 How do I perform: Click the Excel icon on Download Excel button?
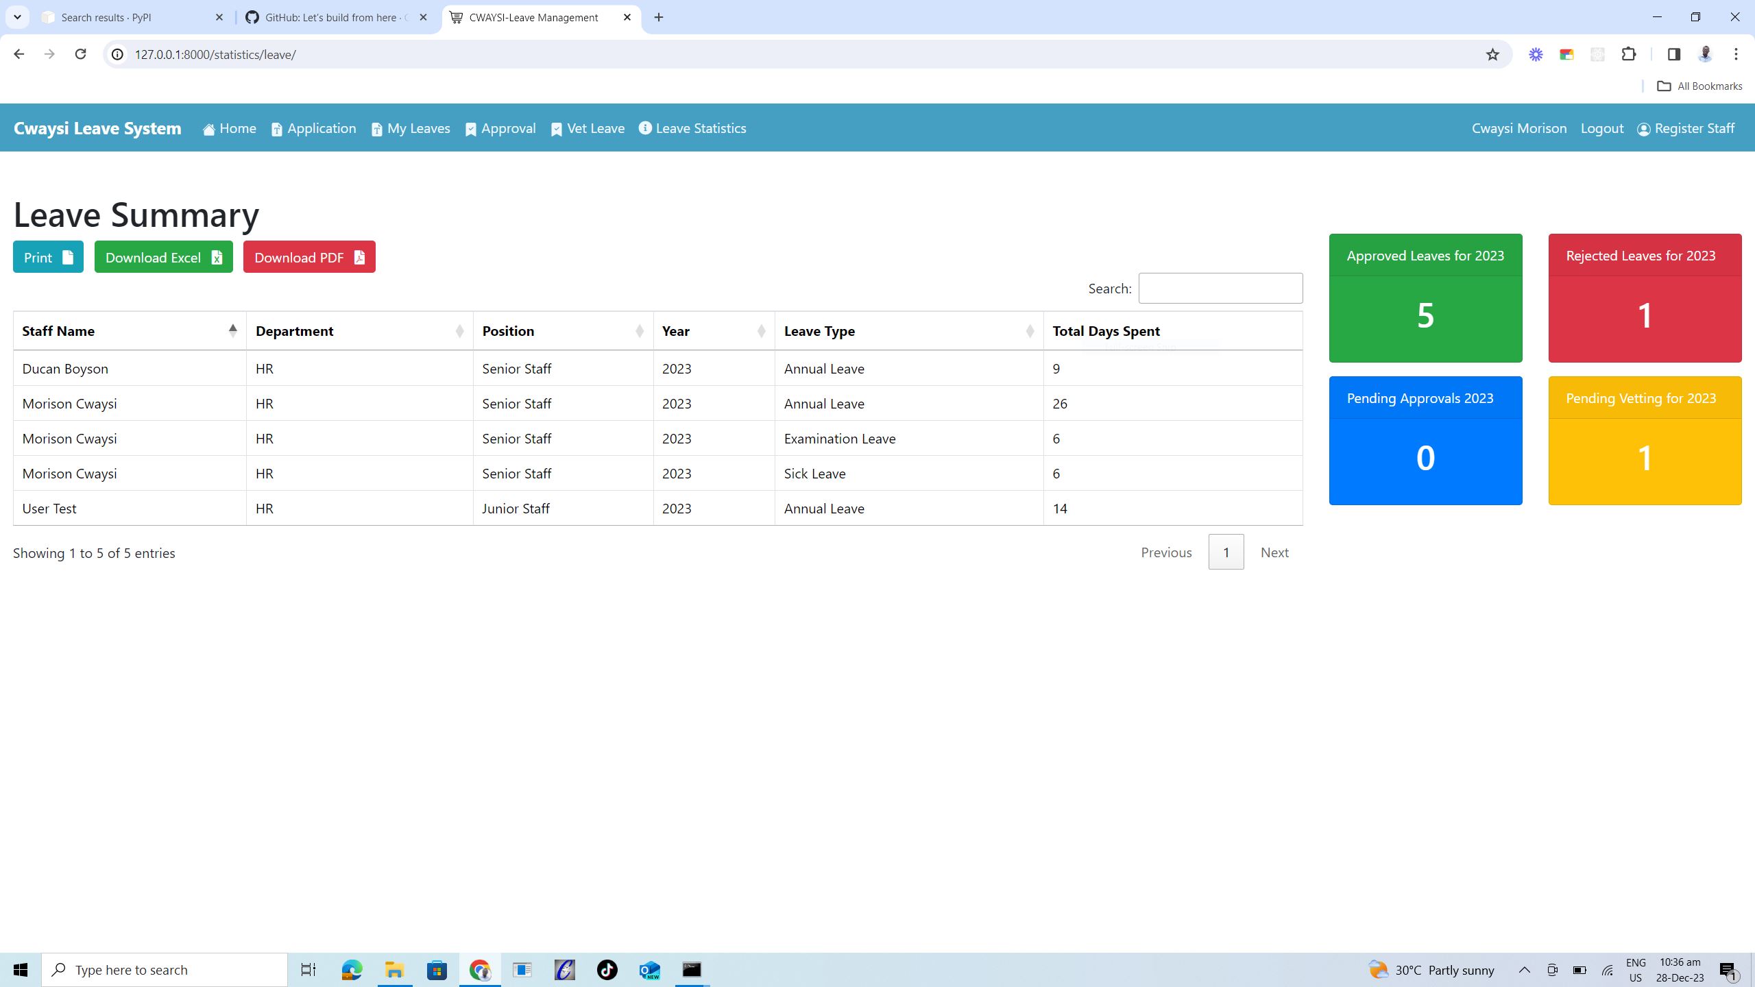coord(216,257)
